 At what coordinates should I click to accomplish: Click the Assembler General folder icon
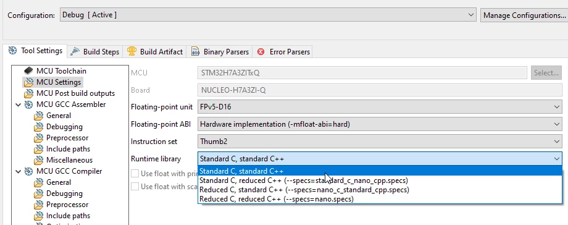38,116
